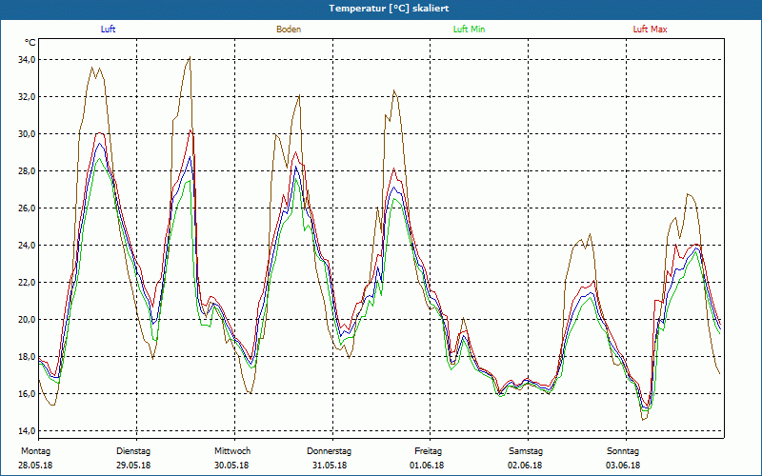
Task: Click the date 30.05.18
Action: click(232, 466)
